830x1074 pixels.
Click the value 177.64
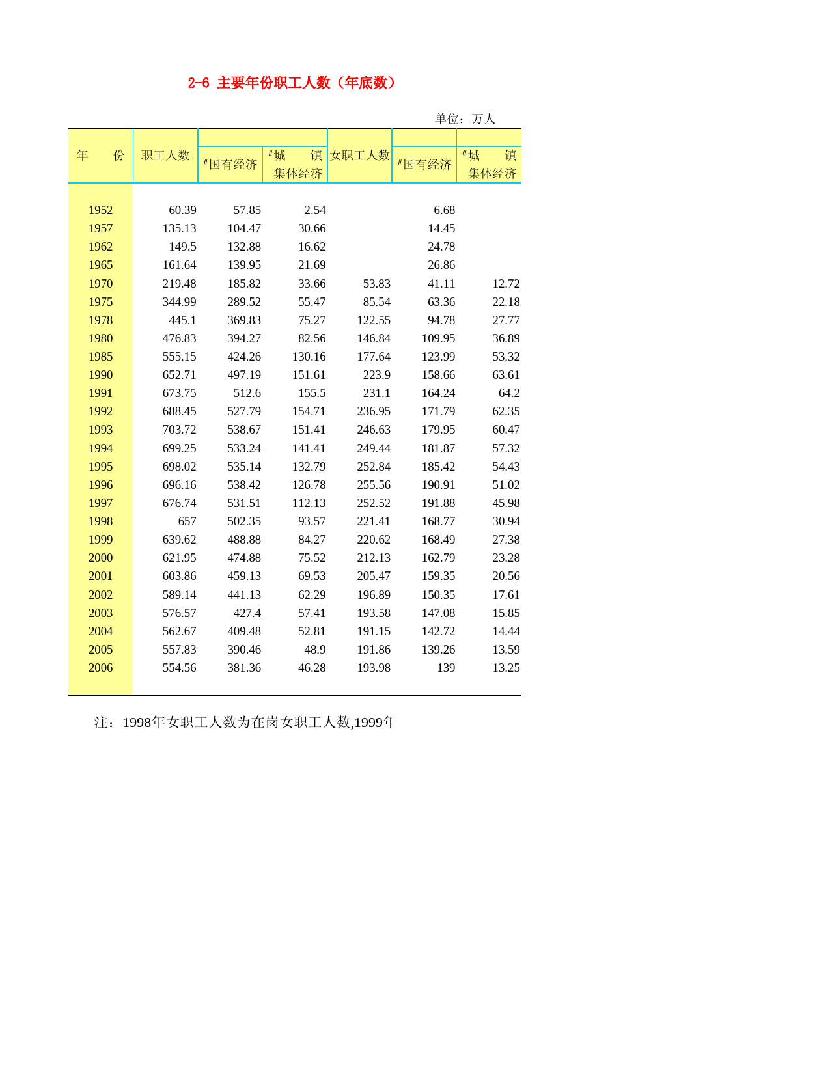pyautogui.click(x=374, y=357)
